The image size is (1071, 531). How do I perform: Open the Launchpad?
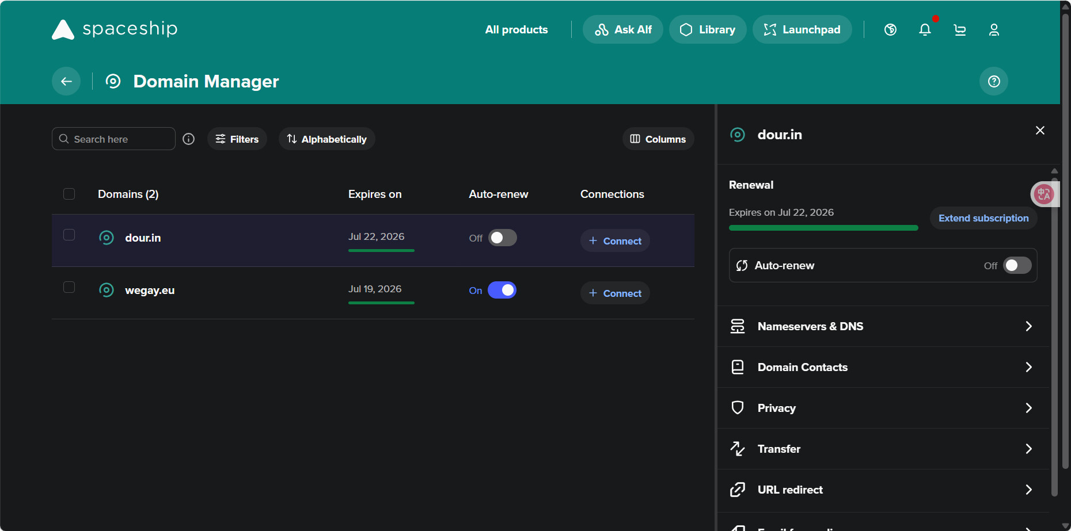[x=802, y=29]
